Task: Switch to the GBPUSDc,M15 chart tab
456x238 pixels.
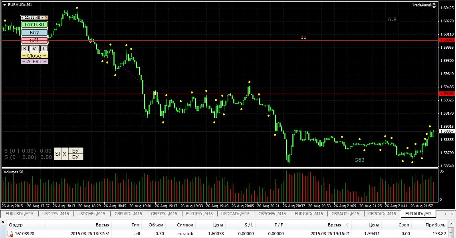Action: coord(128,214)
